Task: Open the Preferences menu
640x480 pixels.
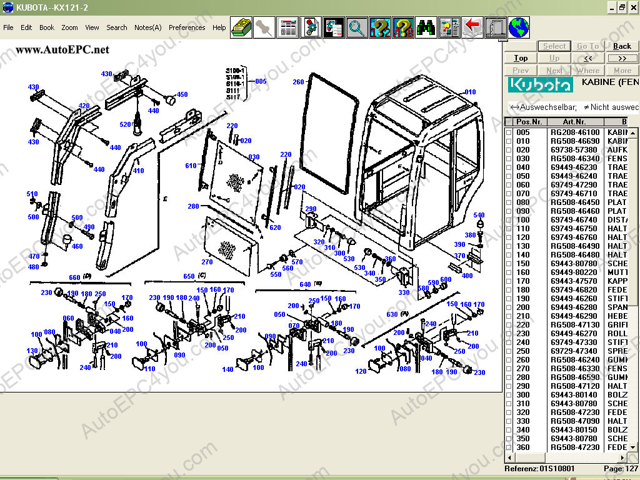Action: [x=187, y=27]
